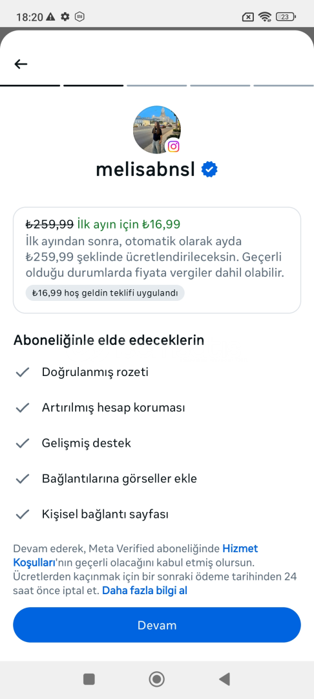
Task: Tap Android back triangle button
Action: point(225,680)
